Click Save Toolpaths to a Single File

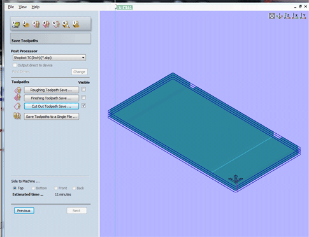pos(52,117)
